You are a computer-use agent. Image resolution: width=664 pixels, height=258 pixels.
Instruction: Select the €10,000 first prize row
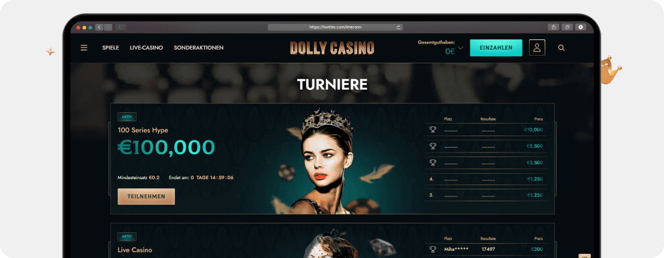(486, 130)
